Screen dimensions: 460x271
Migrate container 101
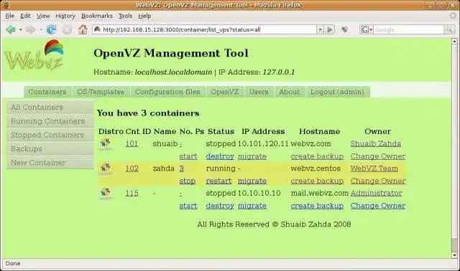252,156
